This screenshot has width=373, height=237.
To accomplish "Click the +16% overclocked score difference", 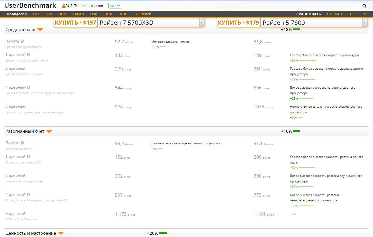I will coord(286,131).
